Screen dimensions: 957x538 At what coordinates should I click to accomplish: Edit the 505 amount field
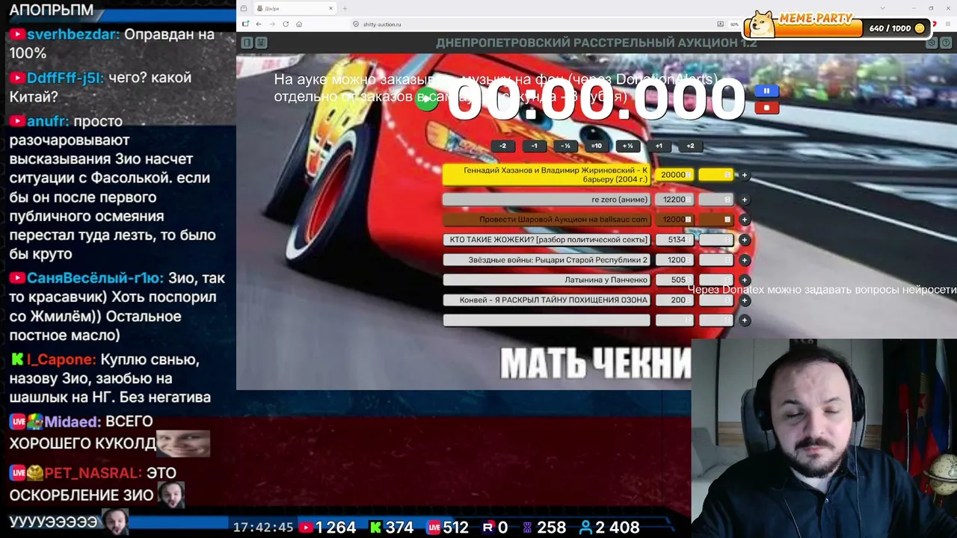pyautogui.click(x=674, y=280)
